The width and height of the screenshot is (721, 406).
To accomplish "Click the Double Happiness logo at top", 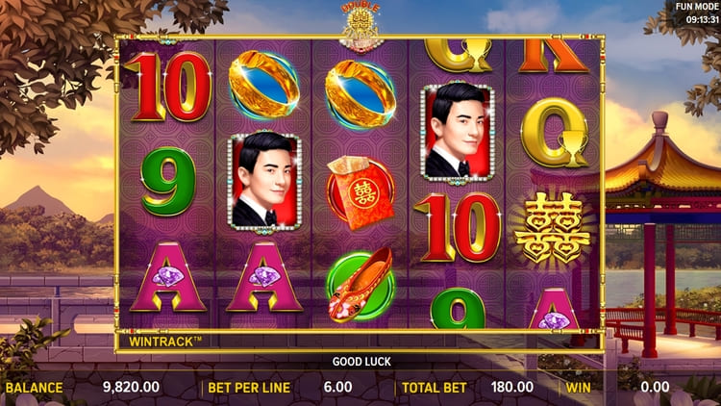I will tap(361, 26).
